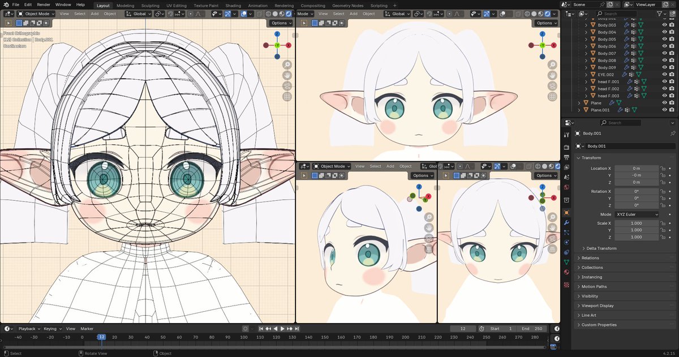
Task: Open the Scene properties tab icon
Action: click(x=566, y=177)
